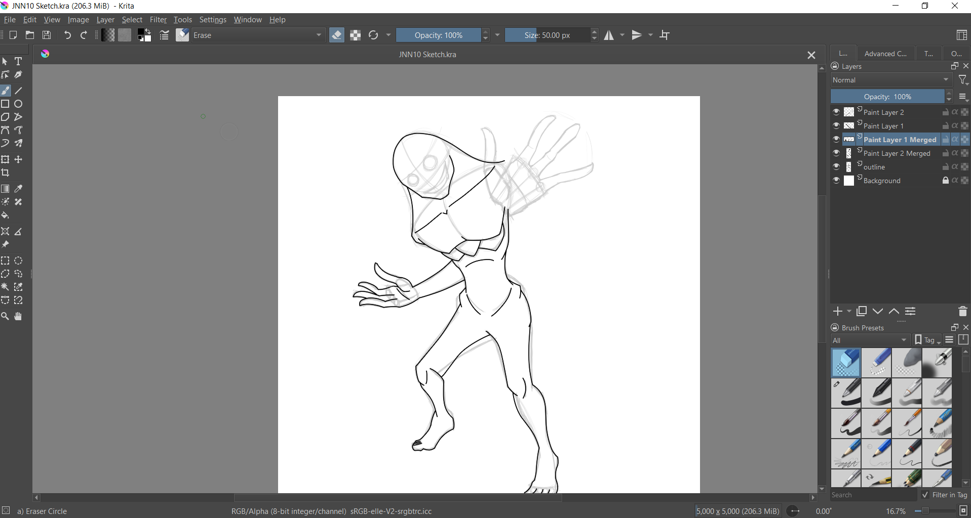Select the Ellipse shape tool
Viewport: 971px width, 518px height.
pyautogui.click(x=19, y=104)
